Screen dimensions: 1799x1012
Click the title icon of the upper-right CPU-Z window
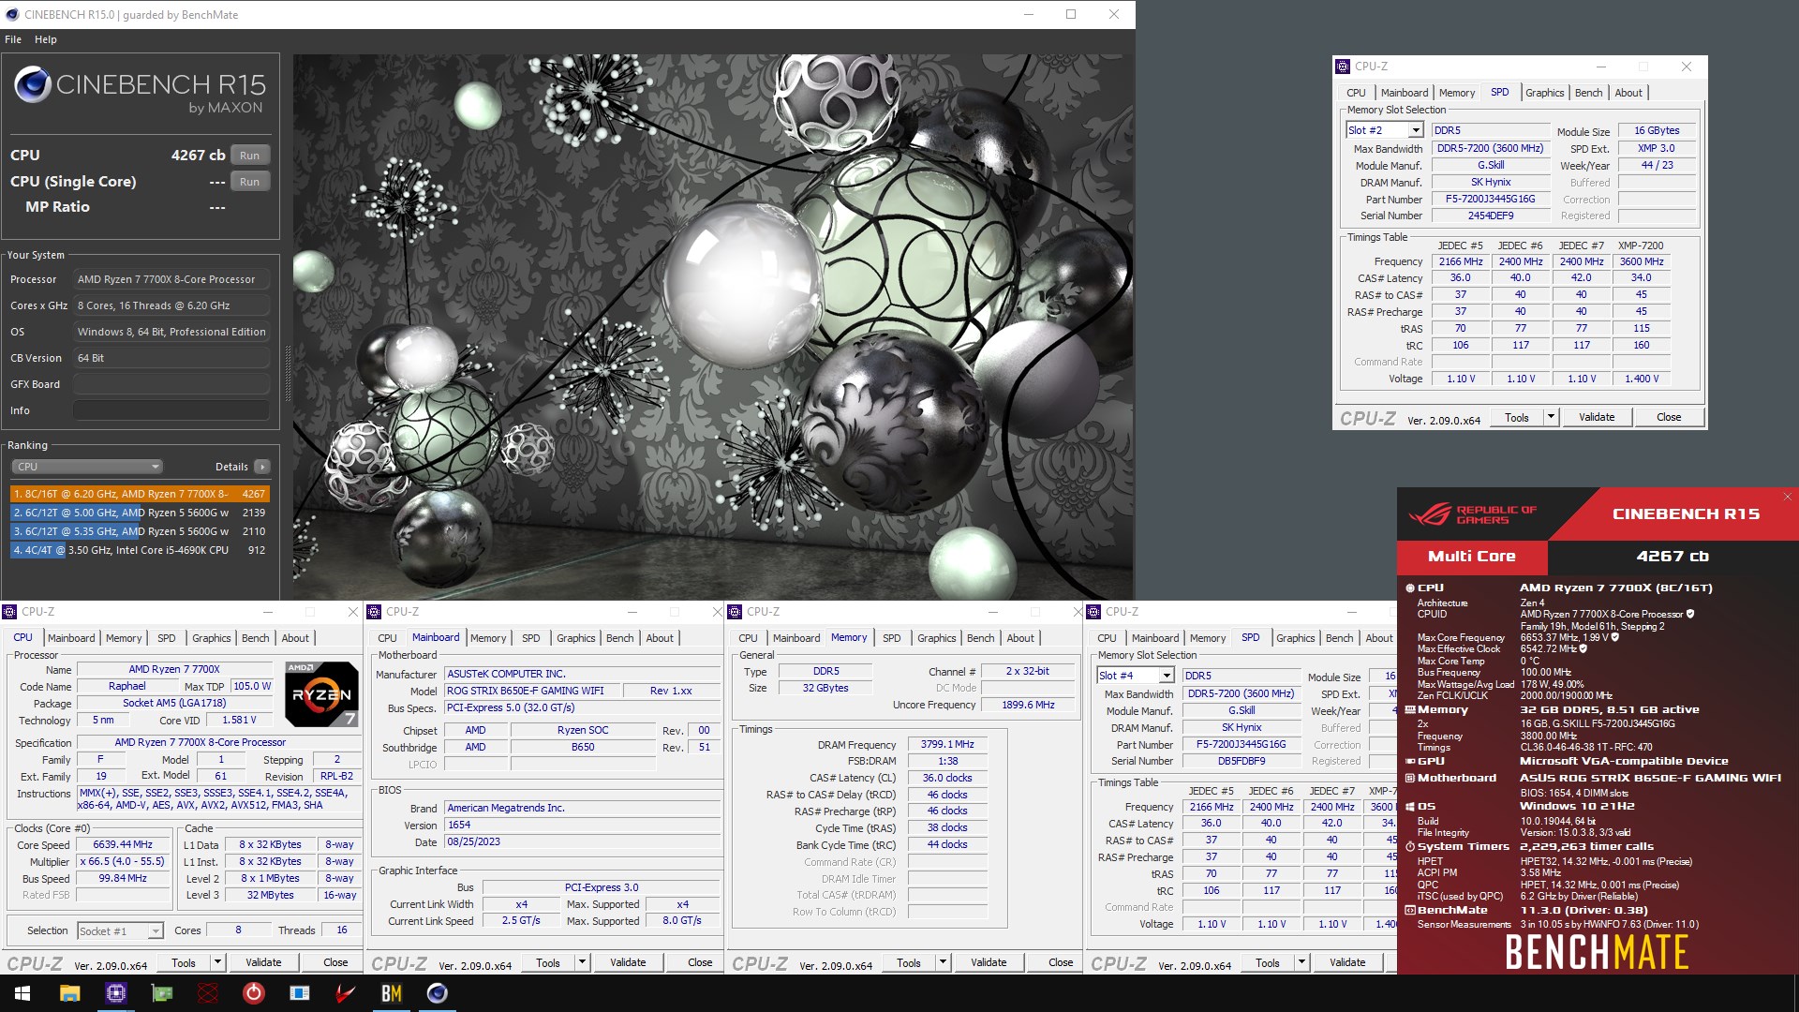(1343, 67)
